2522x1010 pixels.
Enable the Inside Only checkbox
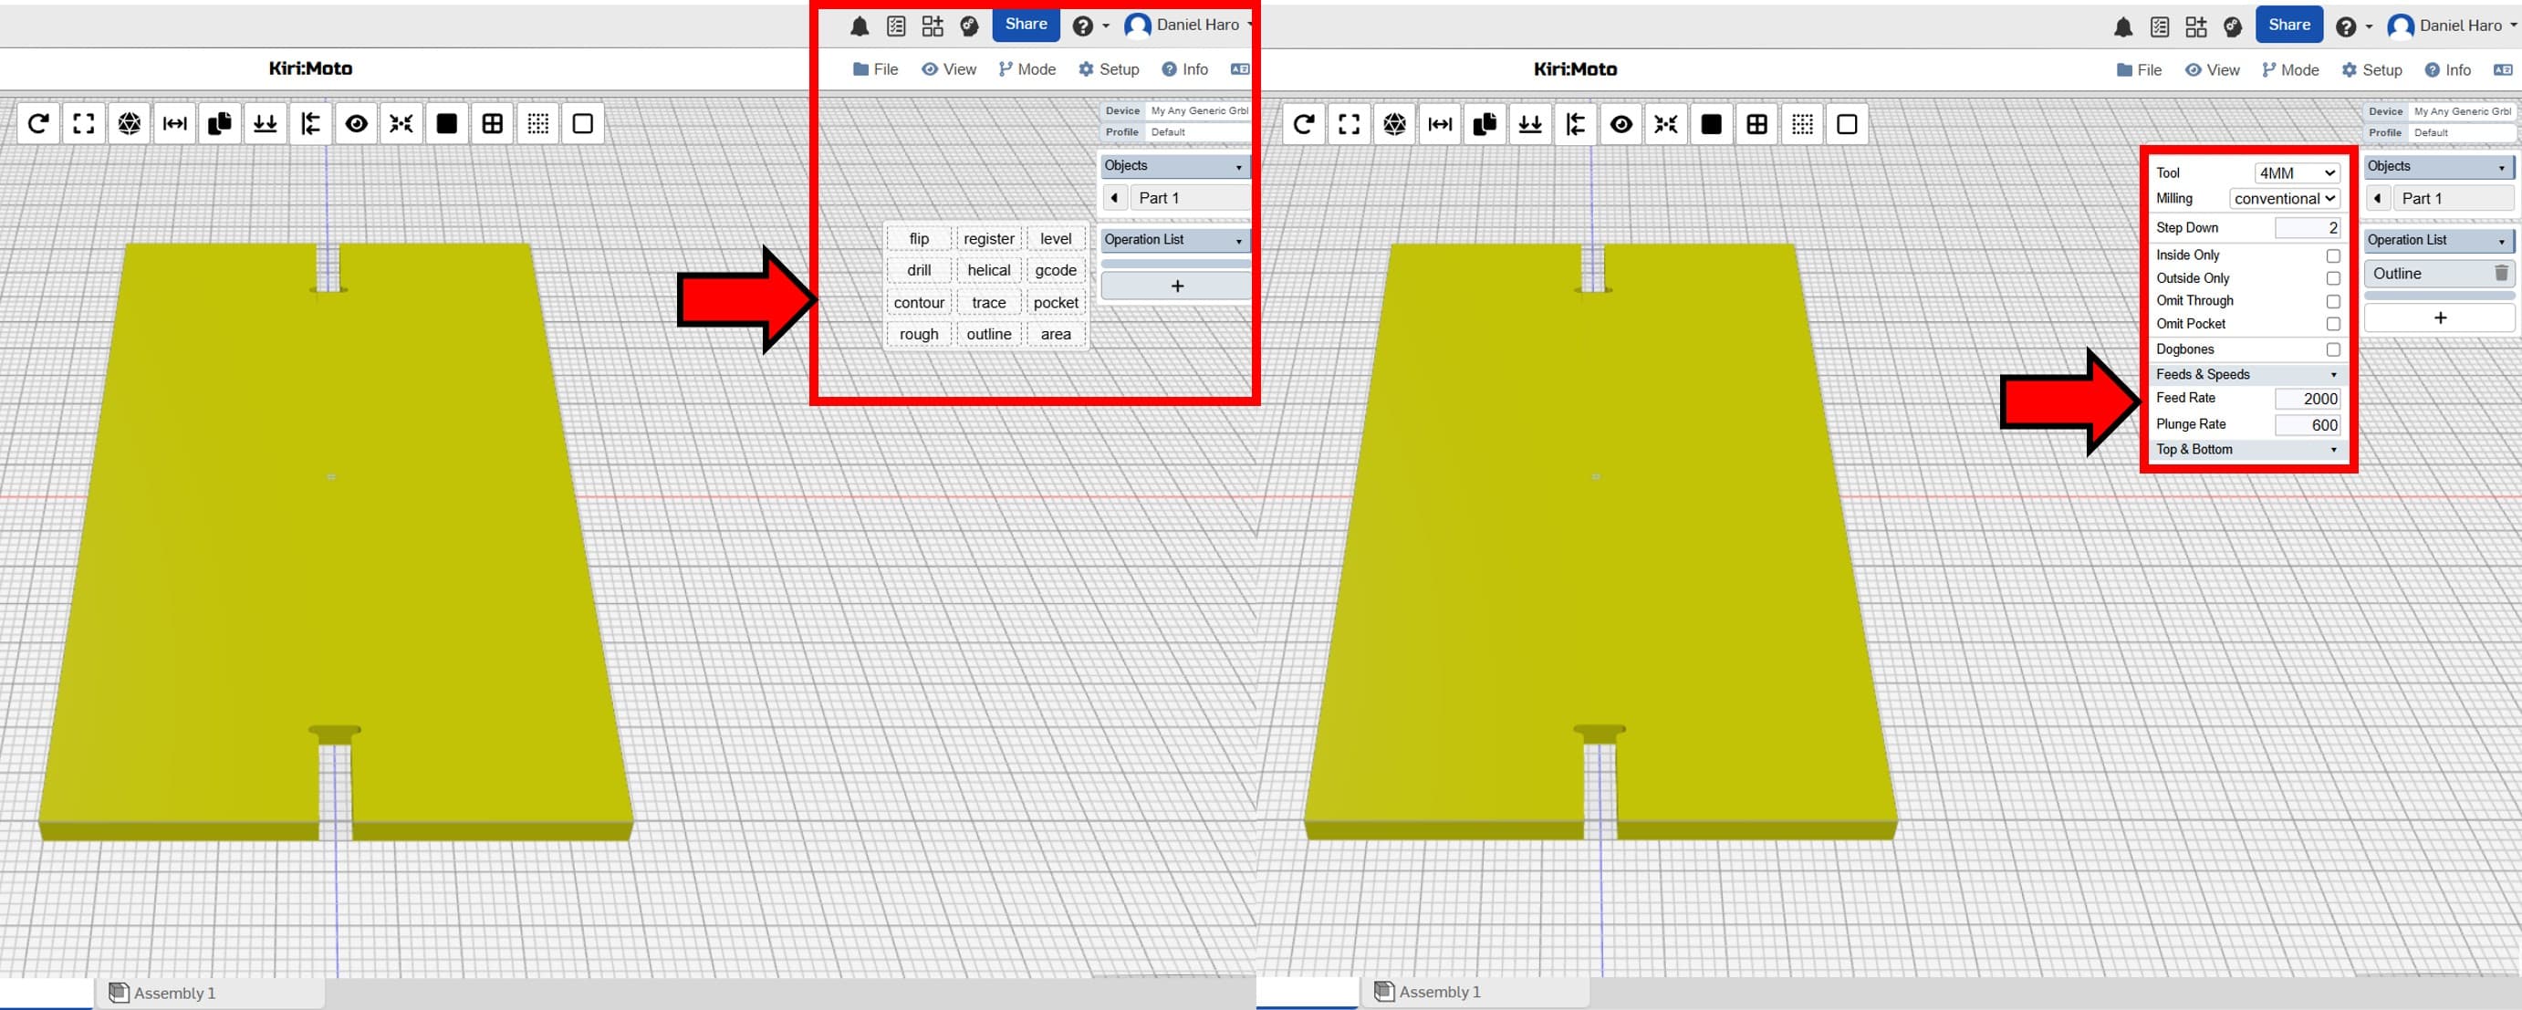2332,255
